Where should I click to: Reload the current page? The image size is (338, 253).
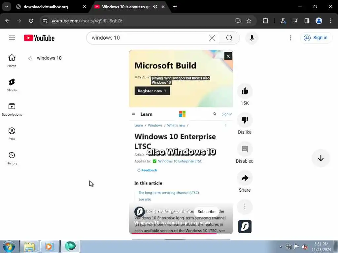[31, 21]
